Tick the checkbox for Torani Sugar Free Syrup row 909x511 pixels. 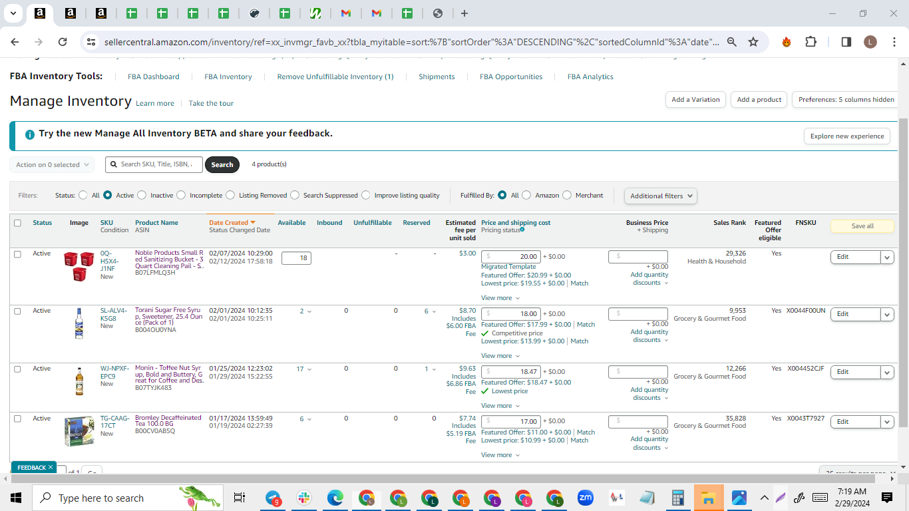click(17, 311)
